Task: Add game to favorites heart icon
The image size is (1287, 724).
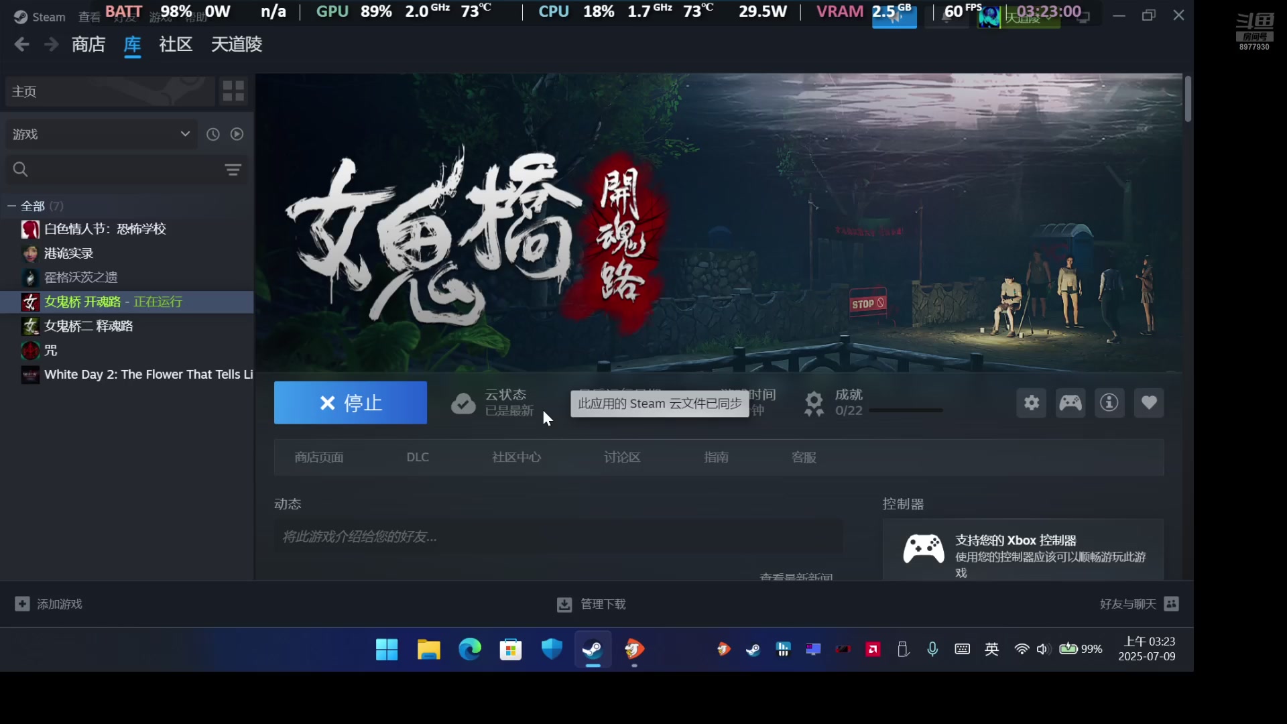Action: pyautogui.click(x=1149, y=403)
